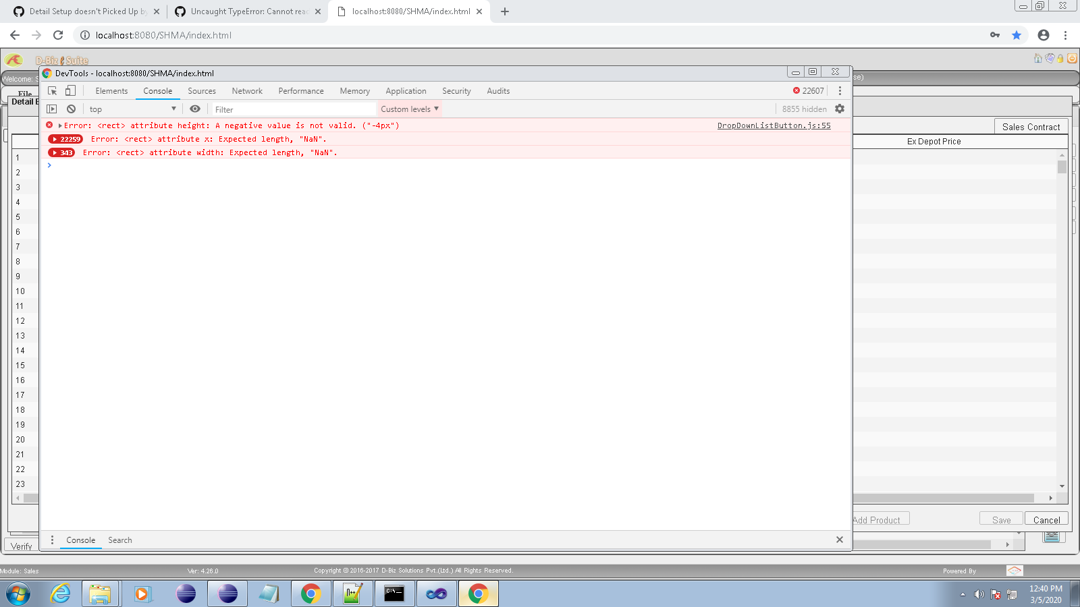The image size is (1080, 607).
Task: Open Chrome DevTools three-dot menu
Action: 840,90
